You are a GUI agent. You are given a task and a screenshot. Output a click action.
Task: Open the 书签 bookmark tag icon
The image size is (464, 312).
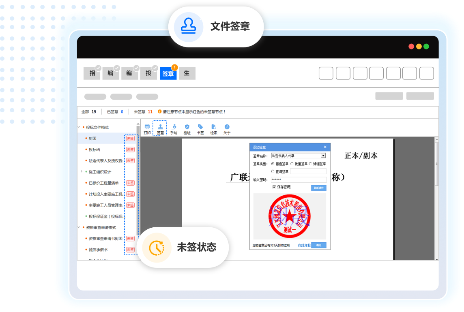coord(200,127)
